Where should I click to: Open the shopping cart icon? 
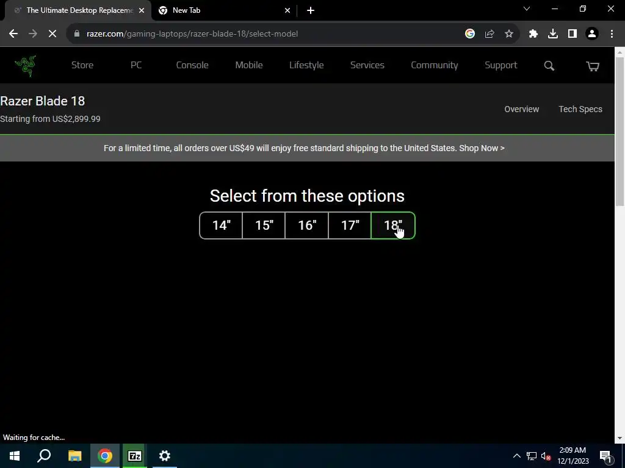[592, 66]
